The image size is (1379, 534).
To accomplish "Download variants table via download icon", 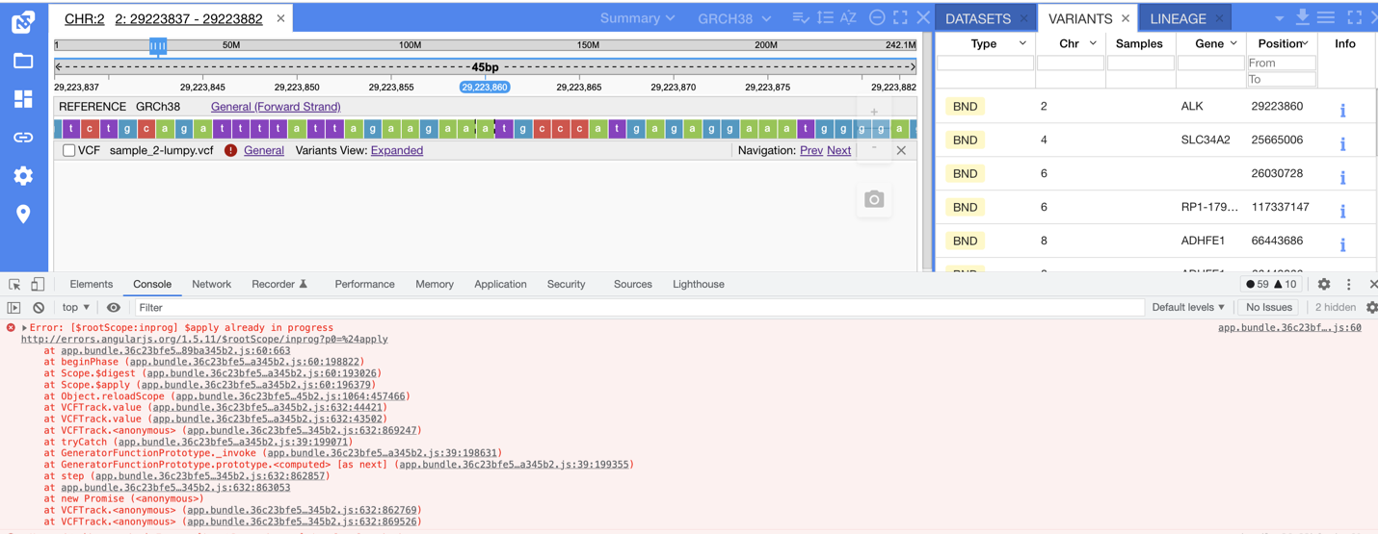I will (x=1302, y=17).
